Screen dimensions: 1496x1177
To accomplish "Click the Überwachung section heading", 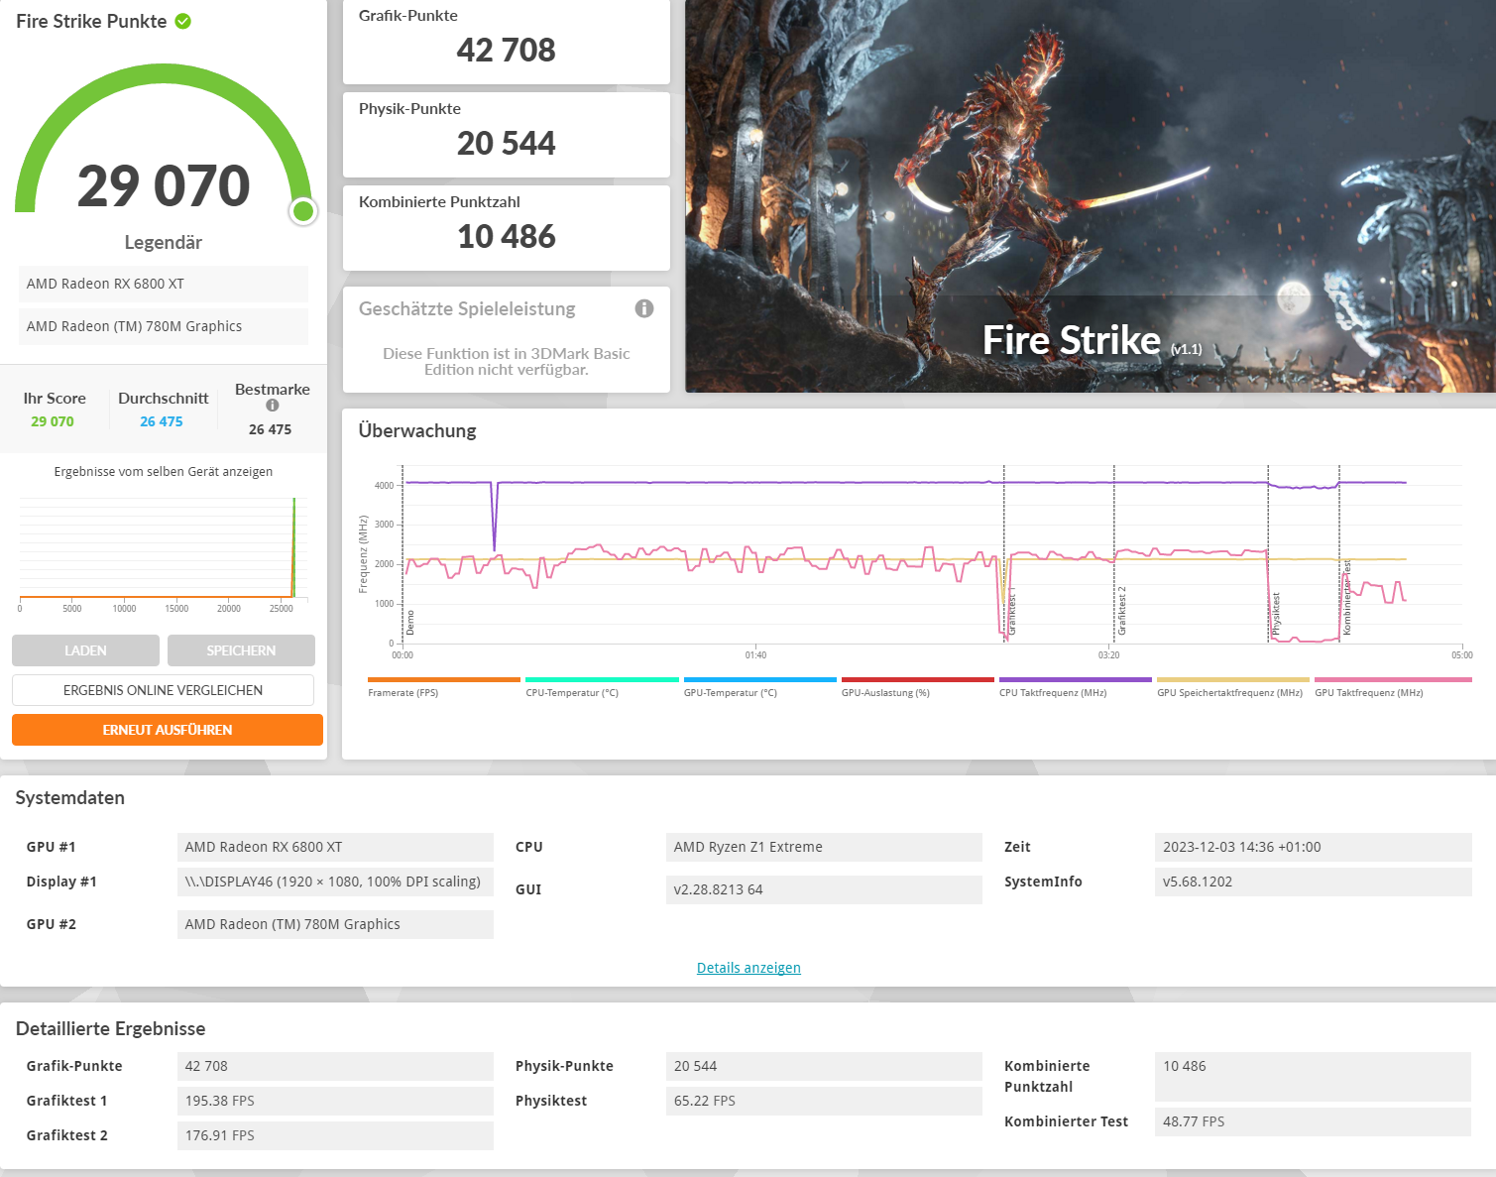I will 417,430.
